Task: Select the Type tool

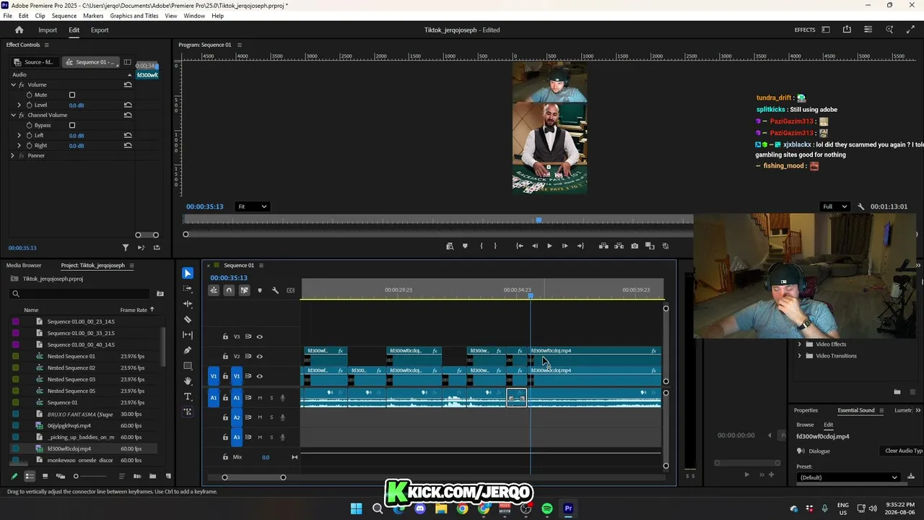Action: point(188,396)
